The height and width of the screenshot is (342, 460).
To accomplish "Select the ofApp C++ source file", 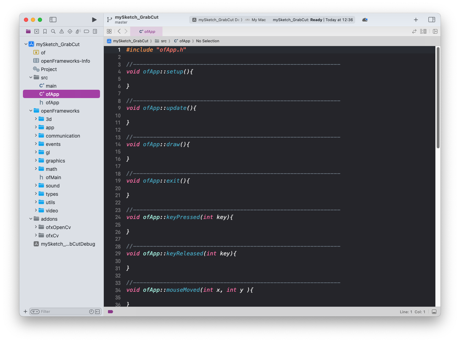I will pos(61,94).
